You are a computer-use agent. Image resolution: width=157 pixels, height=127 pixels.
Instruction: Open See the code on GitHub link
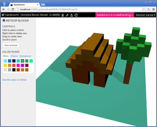tap(14, 80)
